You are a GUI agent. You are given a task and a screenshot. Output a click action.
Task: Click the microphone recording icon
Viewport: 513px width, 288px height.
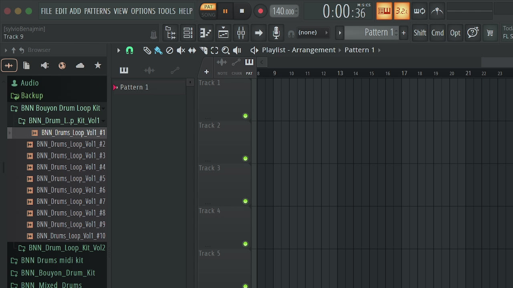pyautogui.click(x=276, y=33)
